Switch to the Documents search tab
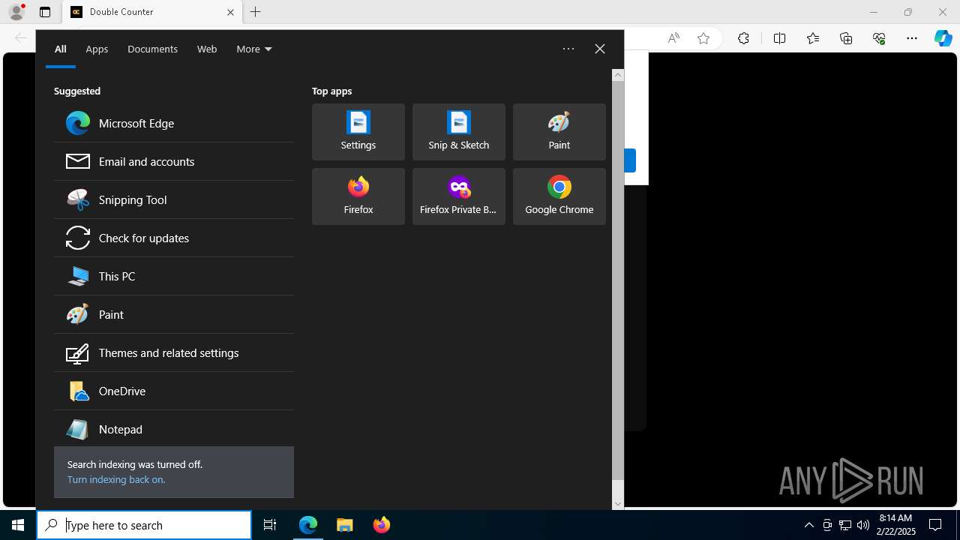The height and width of the screenshot is (540, 960). click(x=152, y=49)
